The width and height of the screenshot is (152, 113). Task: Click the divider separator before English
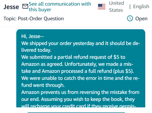[x=130, y=7]
